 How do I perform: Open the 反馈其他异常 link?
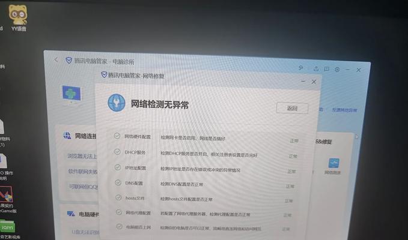point(344,110)
